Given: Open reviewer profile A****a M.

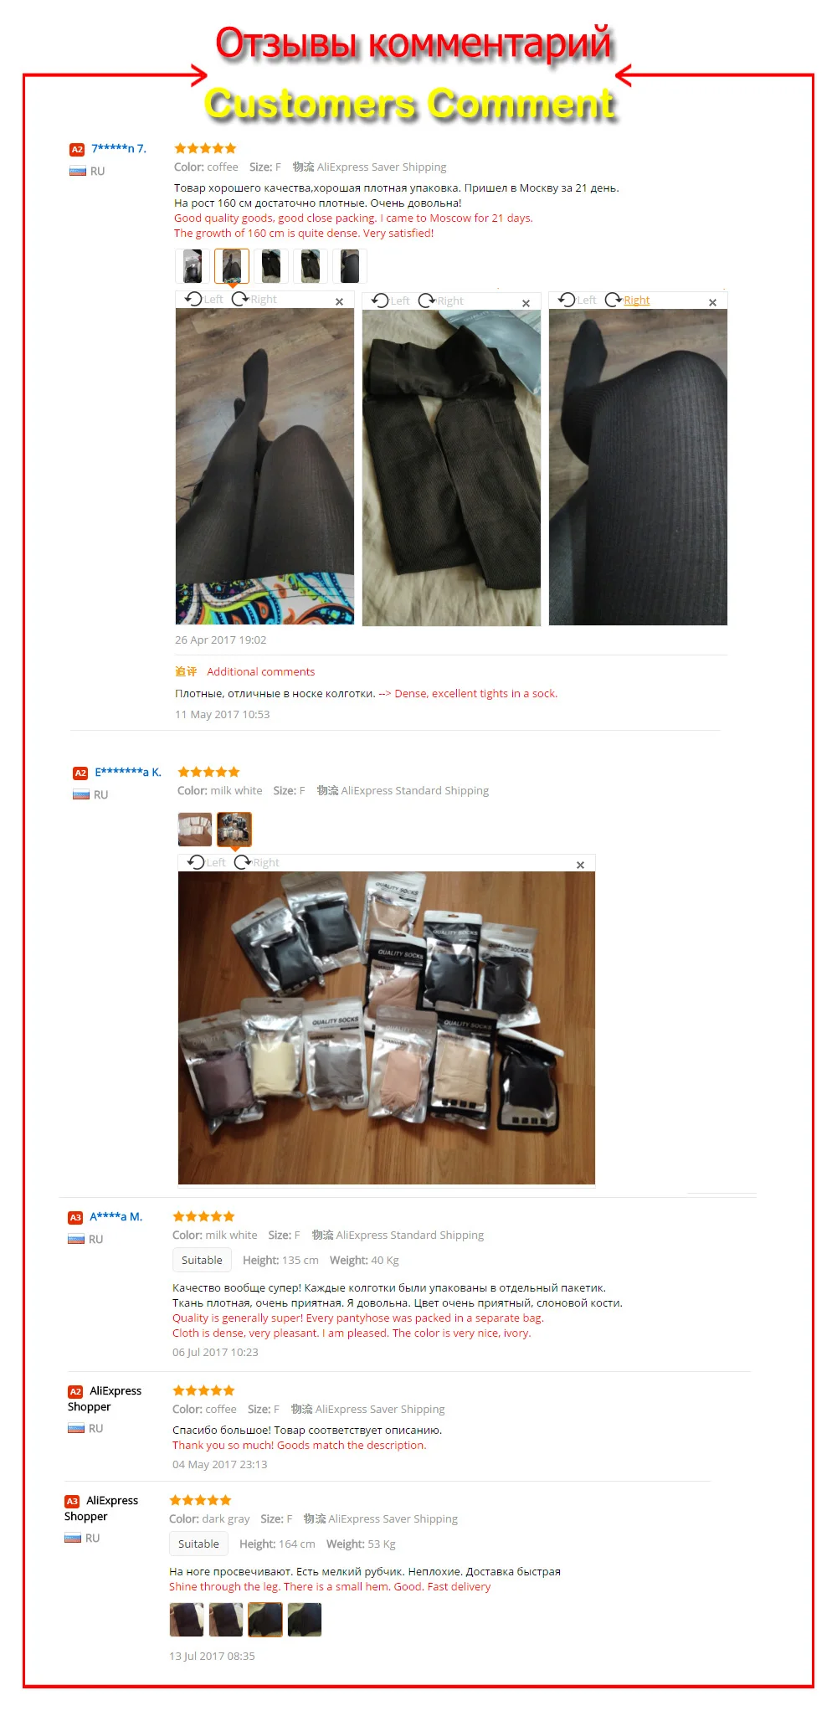Looking at the screenshot, I should pos(116,1216).
